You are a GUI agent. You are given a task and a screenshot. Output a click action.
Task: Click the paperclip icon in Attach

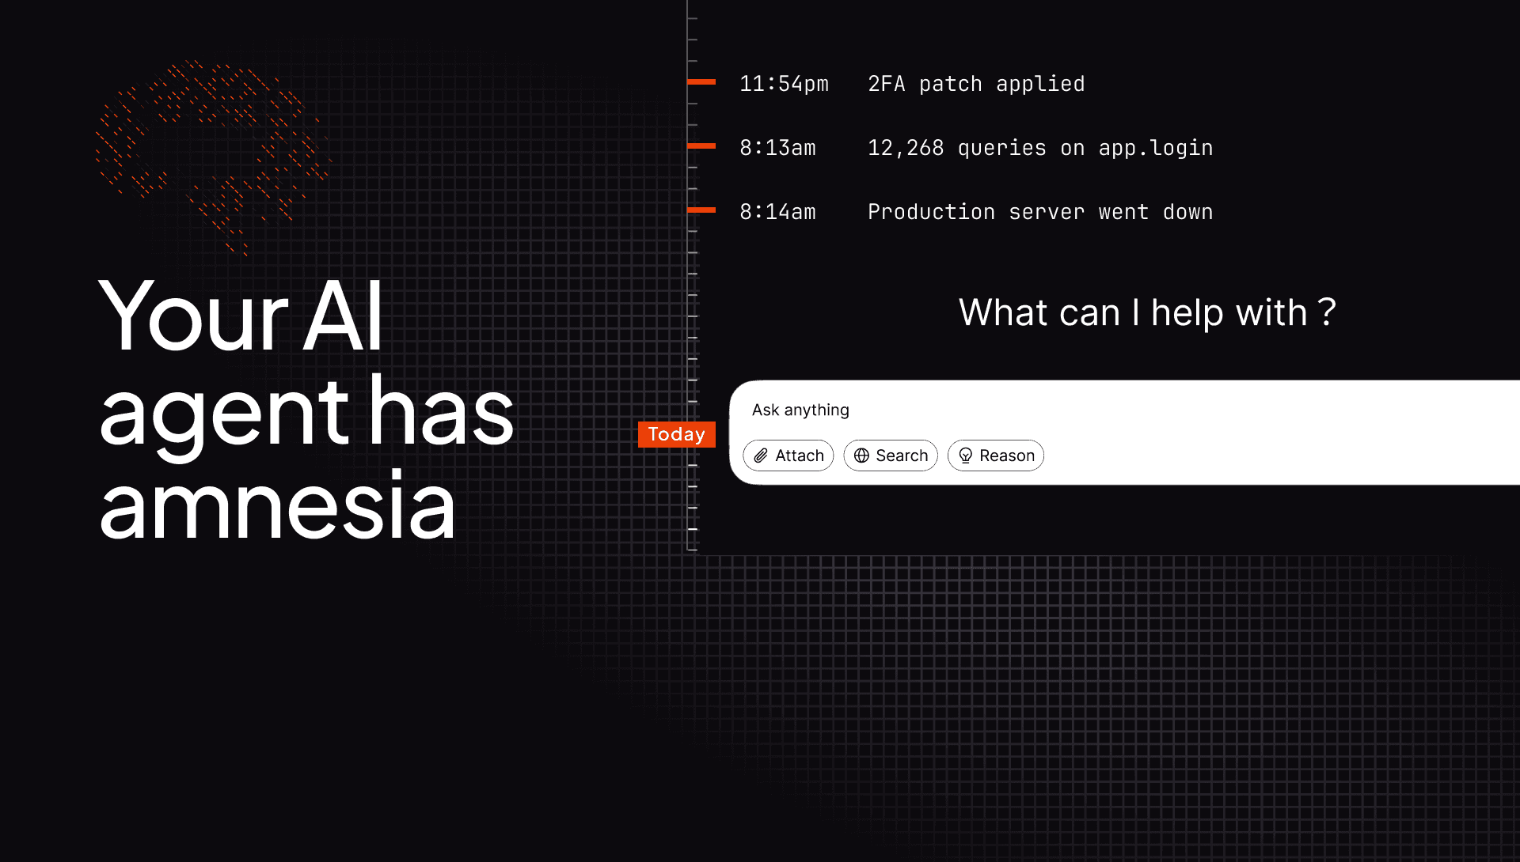tap(761, 456)
